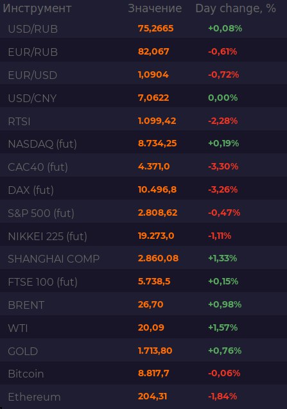Select the USD/RUB instrument row
Image resolution: width=287 pixels, height=409 pixels.
click(x=144, y=28)
